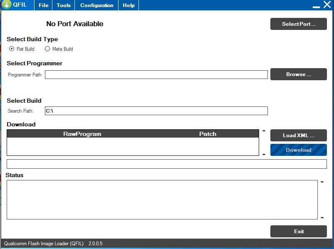Open the Help menu

129,5
